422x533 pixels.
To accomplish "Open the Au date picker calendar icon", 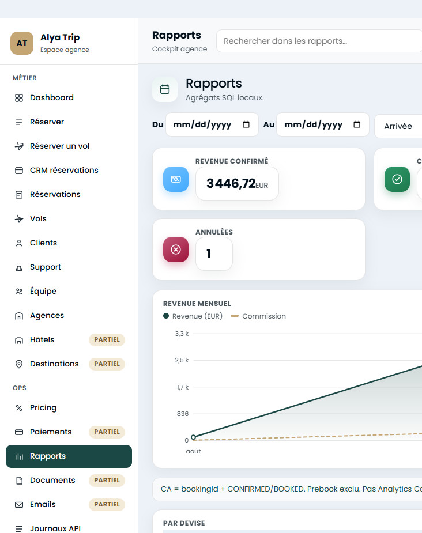I will 357,124.
